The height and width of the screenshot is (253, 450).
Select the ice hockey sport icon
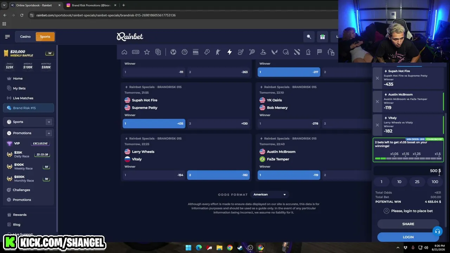[241, 52]
